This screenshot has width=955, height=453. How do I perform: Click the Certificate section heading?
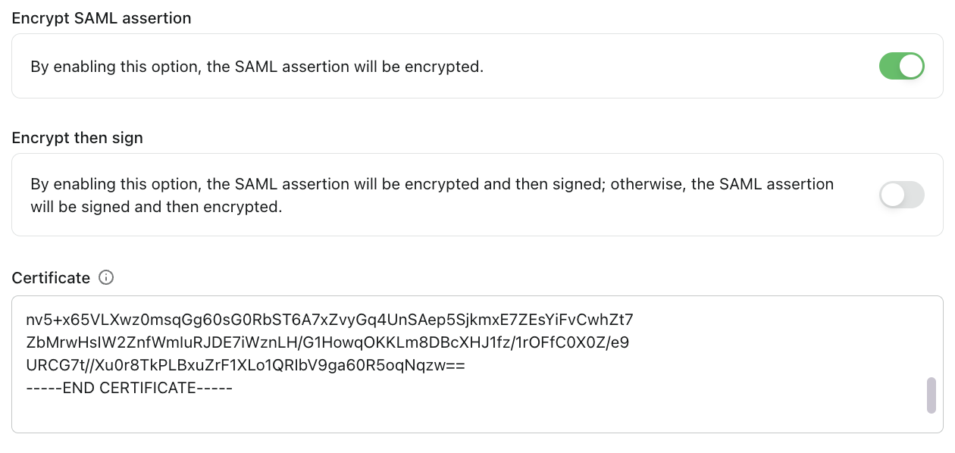point(49,277)
